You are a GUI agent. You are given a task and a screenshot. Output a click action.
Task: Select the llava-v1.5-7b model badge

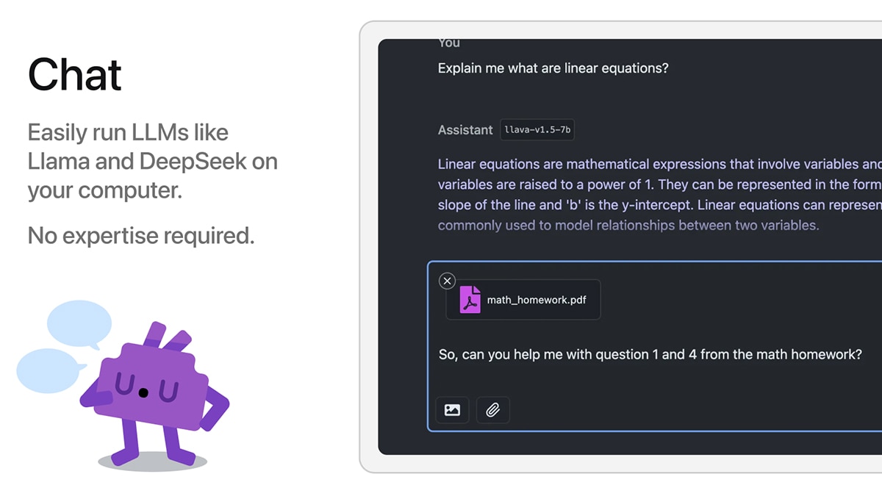537,130
